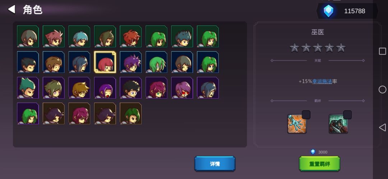
Task: Select the purple-haired red-eyed character portrait
Action: click(x=182, y=88)
